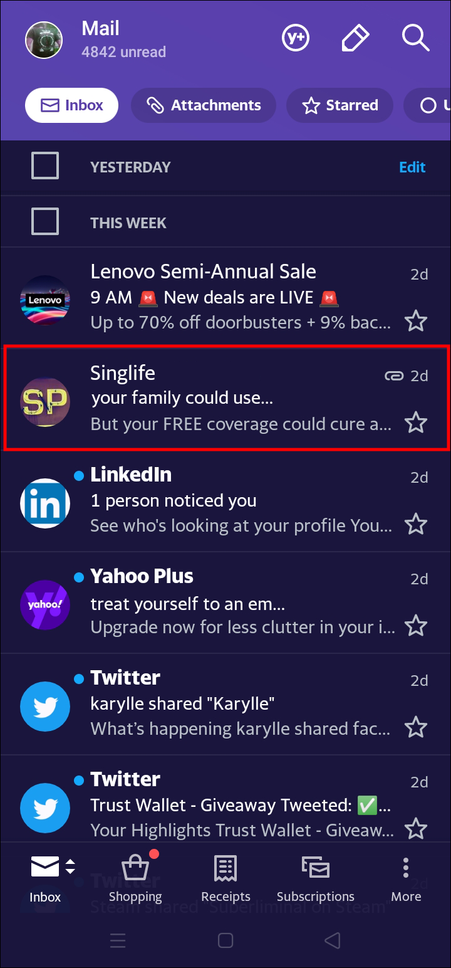
Task: Open the search magnifier icon
Action: pos(415,39)
